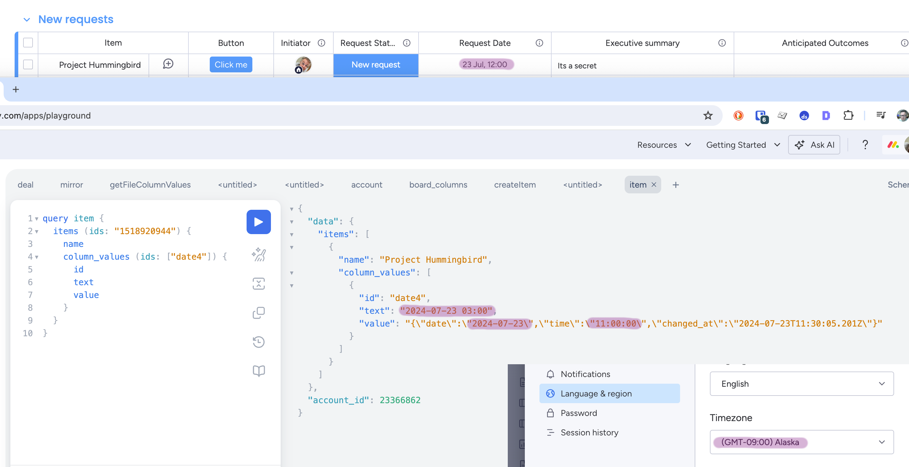Image resolution: width=909 pixels, height=467 pixels.
Task: Open query history clock icon
Action: (x=259, y=342)
